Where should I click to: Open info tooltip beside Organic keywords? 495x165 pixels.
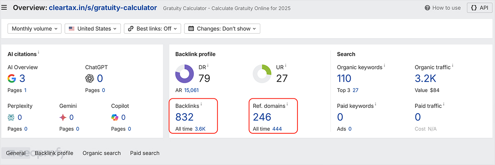tap(384, 65)
